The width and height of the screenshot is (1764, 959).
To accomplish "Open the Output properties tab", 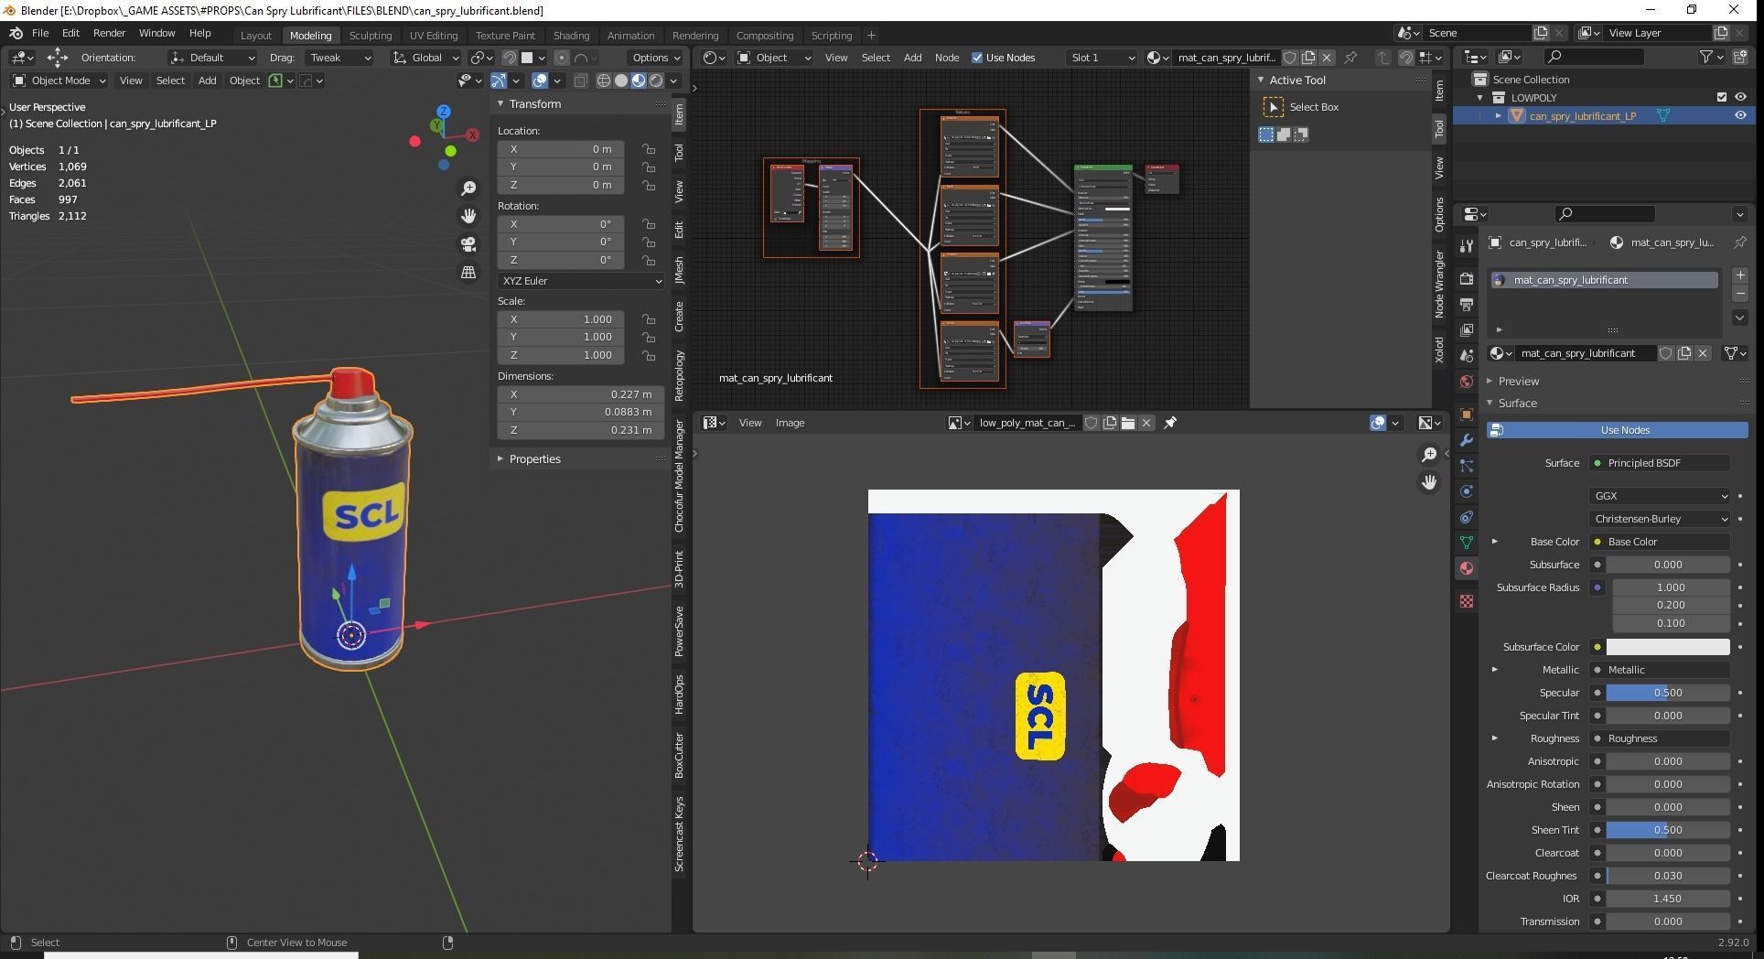I will click(x=1467, y=304).
